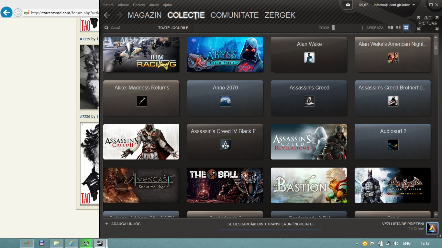Go back with Steam's back arrow
This screenshot has height=248, width=442.
(107, 15)
